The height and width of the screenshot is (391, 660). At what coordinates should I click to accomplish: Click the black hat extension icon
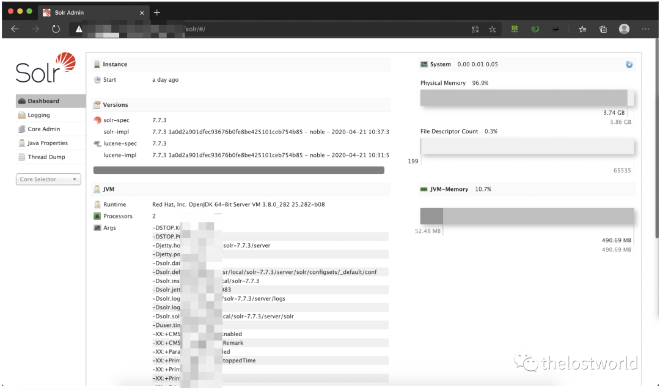coord(555,29)
